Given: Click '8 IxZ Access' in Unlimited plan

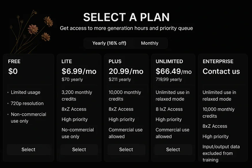Looking at the screenshot, I should coord(169,109).
